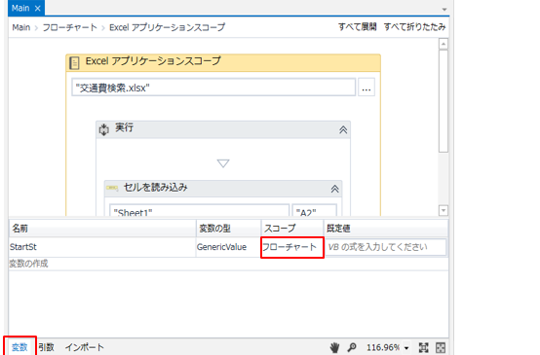Click the セルを読み込み activity icon
This screenshot has width=540, height=355.
click(112, 188)
